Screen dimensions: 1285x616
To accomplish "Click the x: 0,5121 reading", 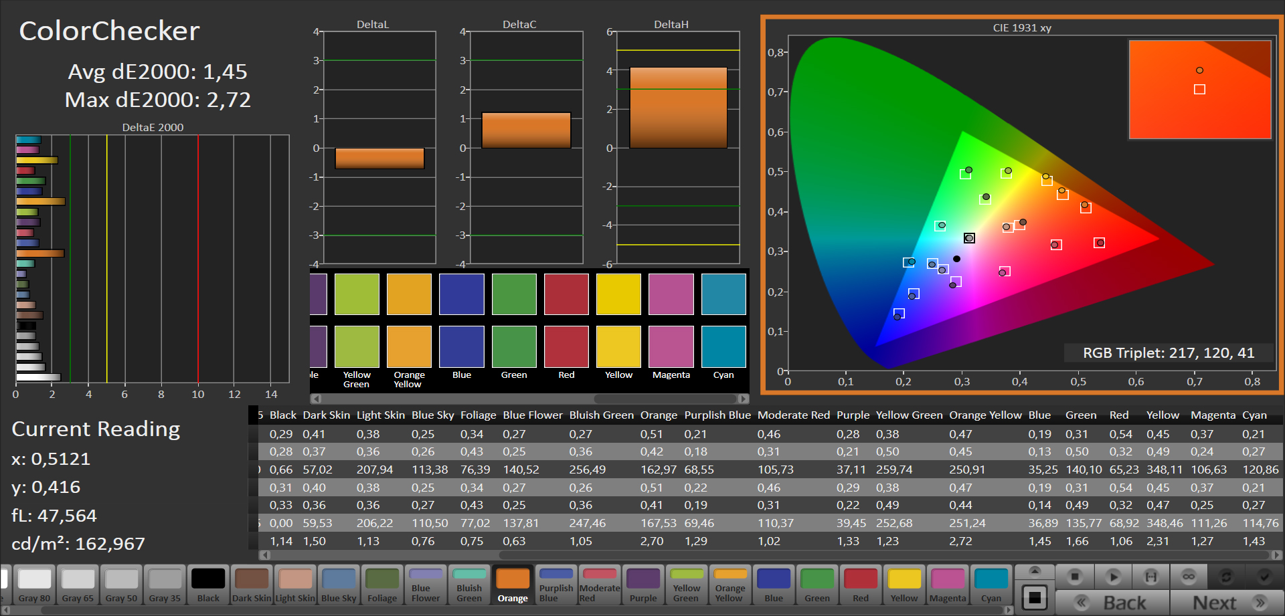I will click(51, 459).
